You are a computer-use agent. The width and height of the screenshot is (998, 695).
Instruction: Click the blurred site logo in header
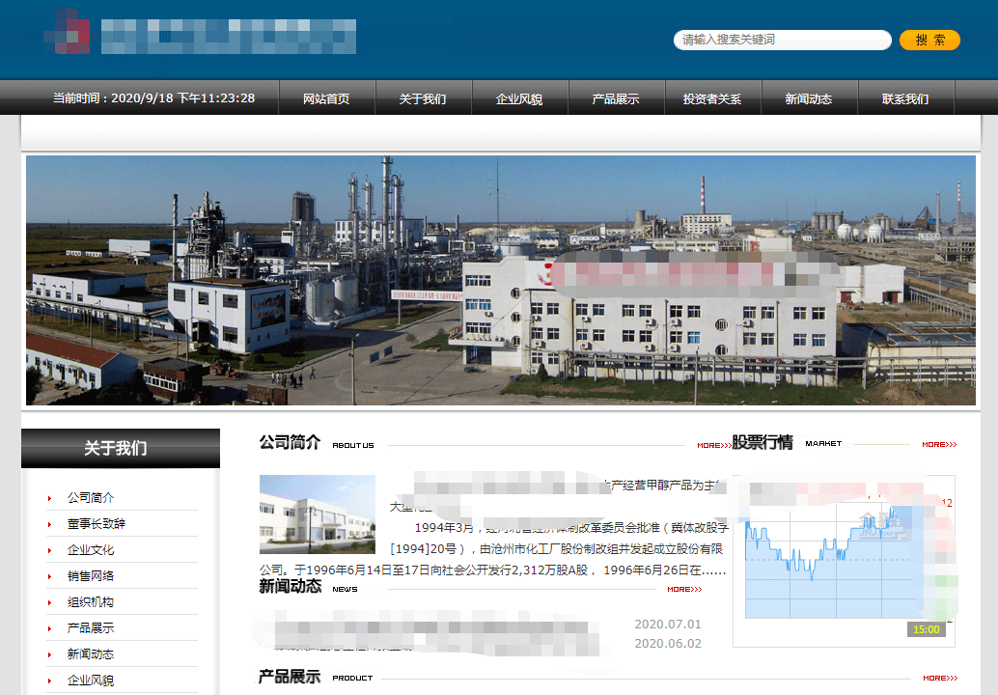pos(200,34)
